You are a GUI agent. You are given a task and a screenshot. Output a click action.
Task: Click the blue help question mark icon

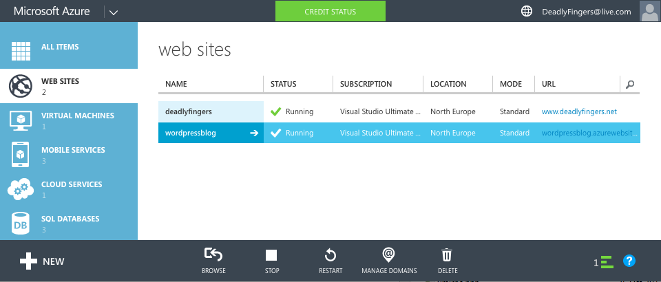629,261
